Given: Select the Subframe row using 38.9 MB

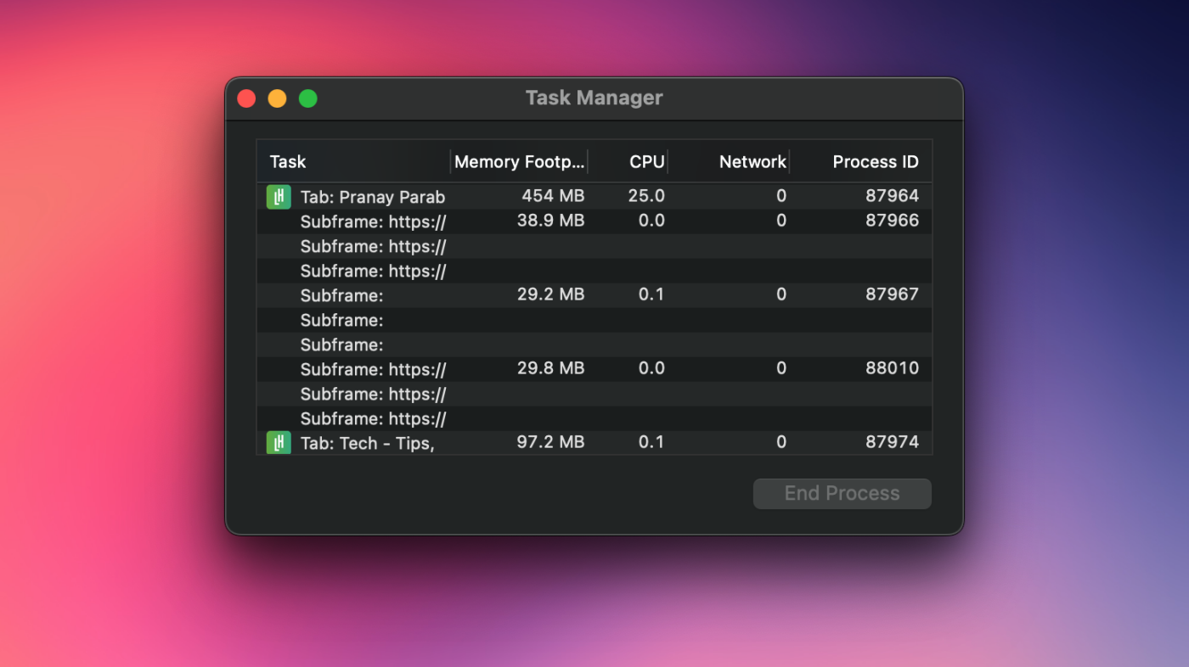Looking at the screenshot, I should [373, 221].
